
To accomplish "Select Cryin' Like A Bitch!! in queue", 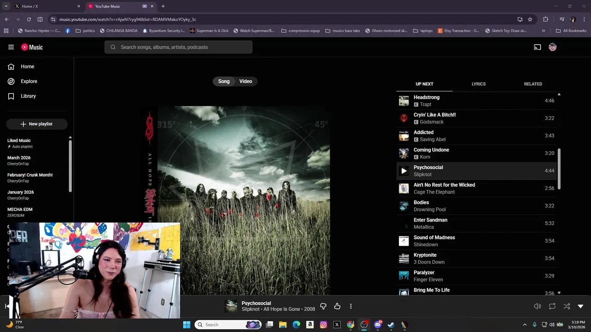I will (476, 118).
